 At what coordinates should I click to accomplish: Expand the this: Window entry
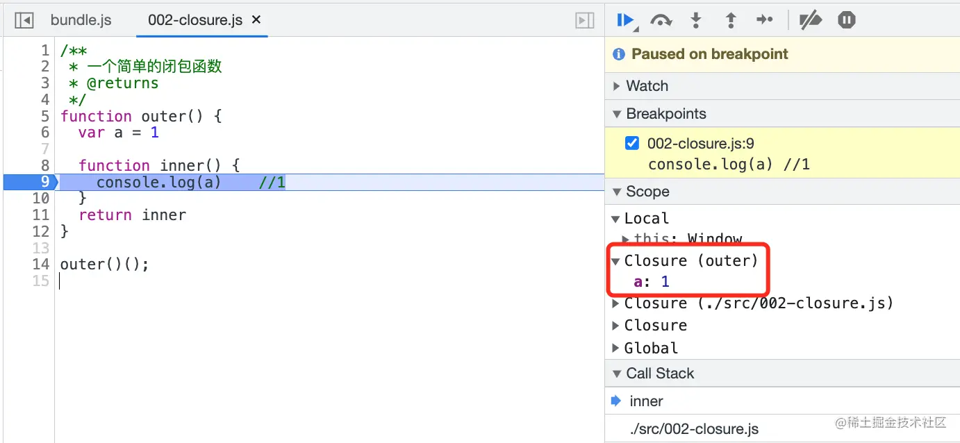(x=626, y=239)
